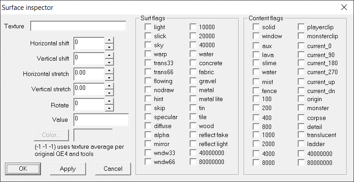This screenshot has height=182, width=354.
Task: Check the translucent content flag
Action: click(x=301, y=135)
